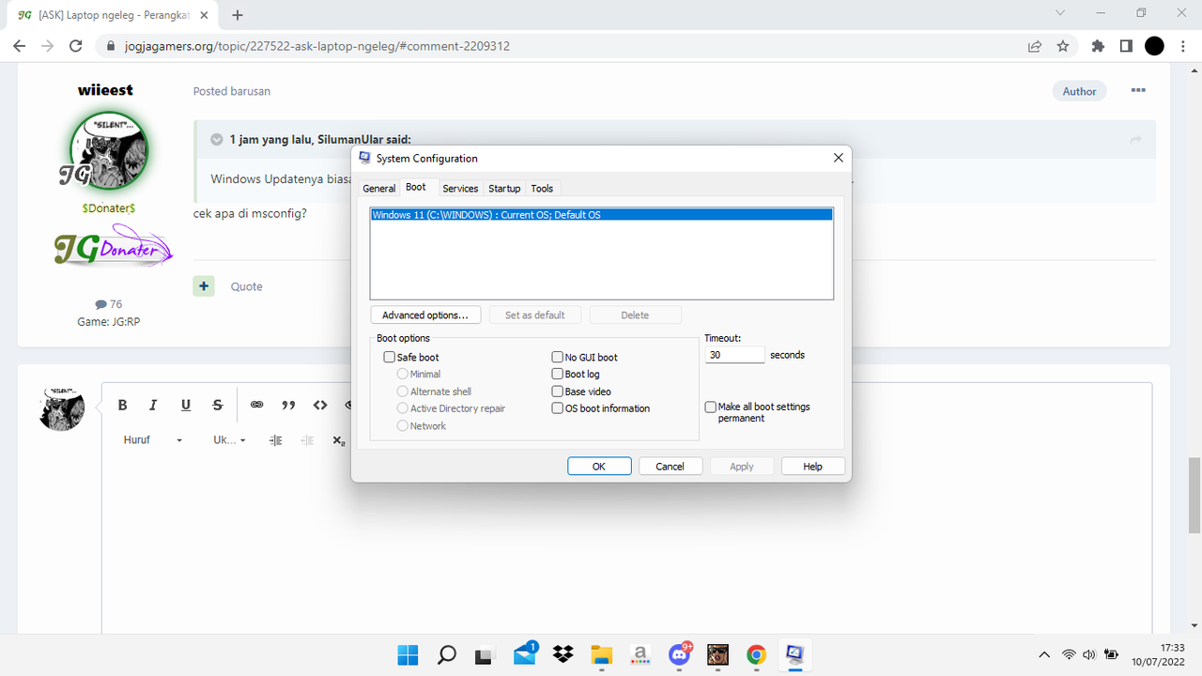Open wiieest's profile via username link

click(105, 90)
